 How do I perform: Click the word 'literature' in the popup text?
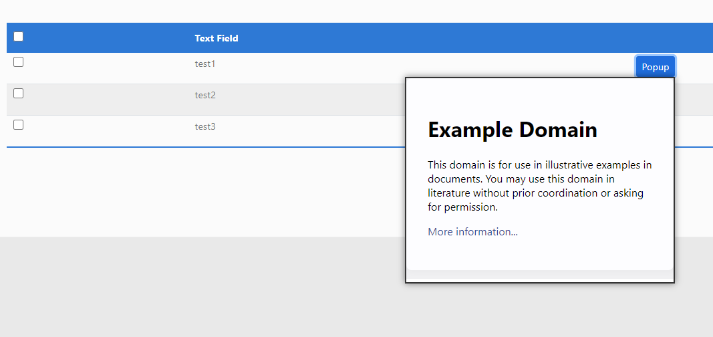(x=449, y=193)
